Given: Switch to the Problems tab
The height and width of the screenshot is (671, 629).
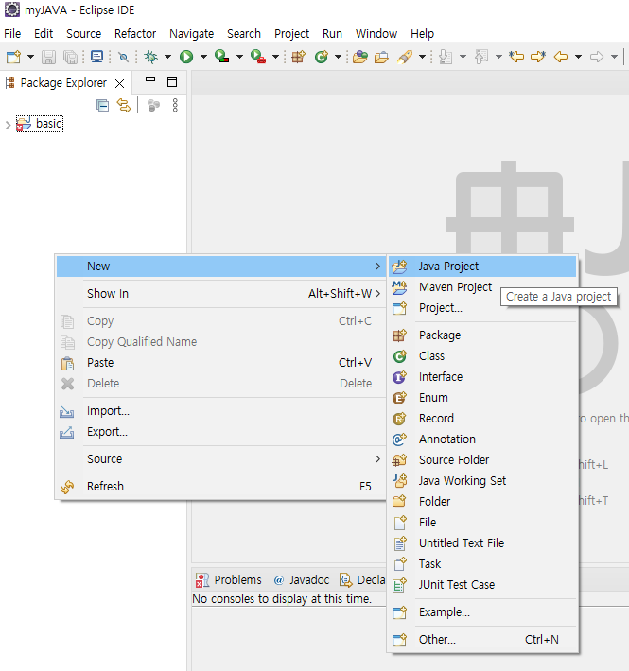Looking at the screenshot, I should click(x=229, y=580).
